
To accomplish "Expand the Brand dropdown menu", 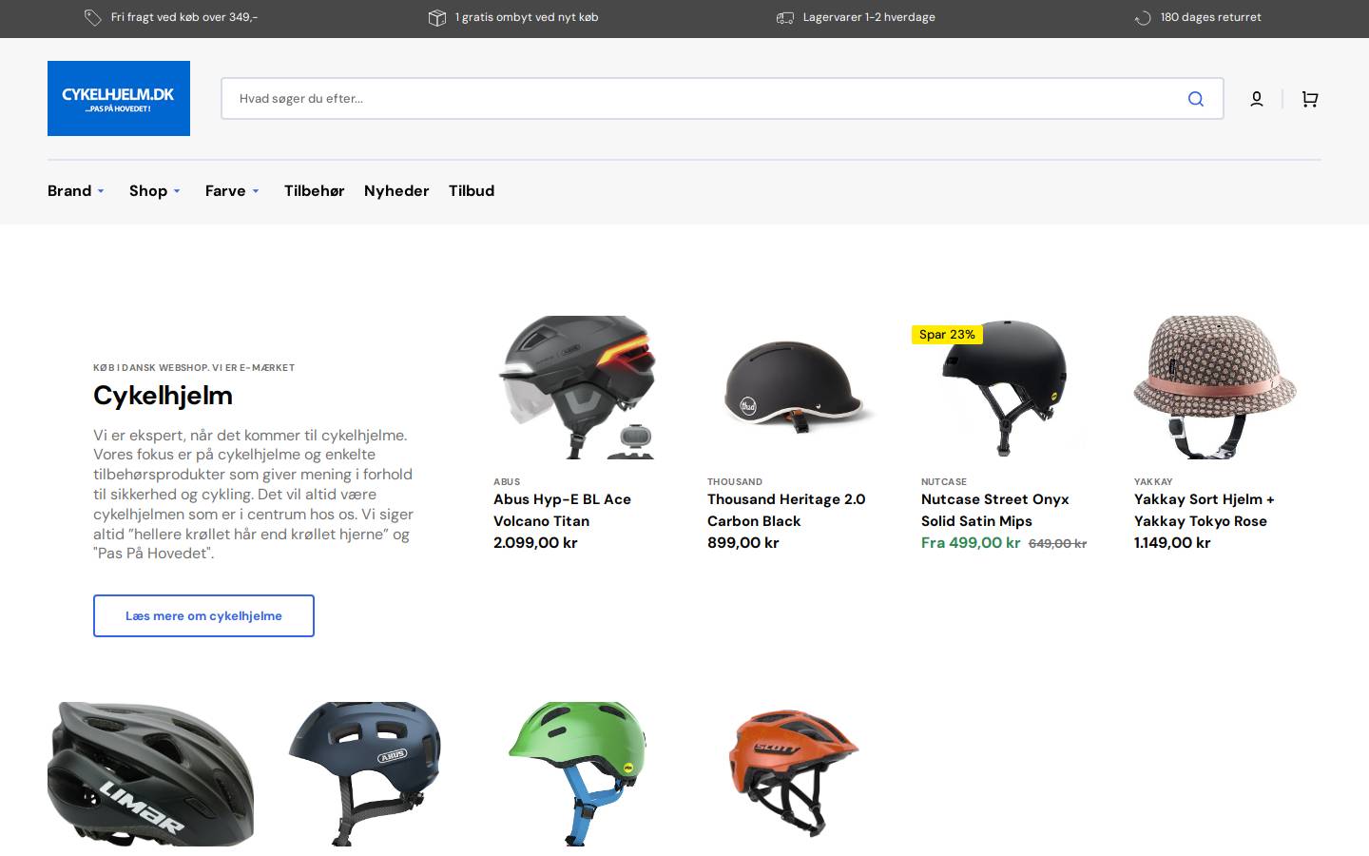I will pos(76,191).
